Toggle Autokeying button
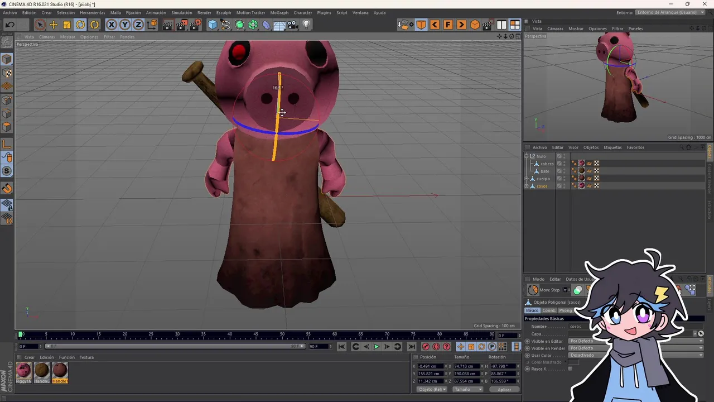714x402 pixels. pyautogui.click(x=436, y=347)
